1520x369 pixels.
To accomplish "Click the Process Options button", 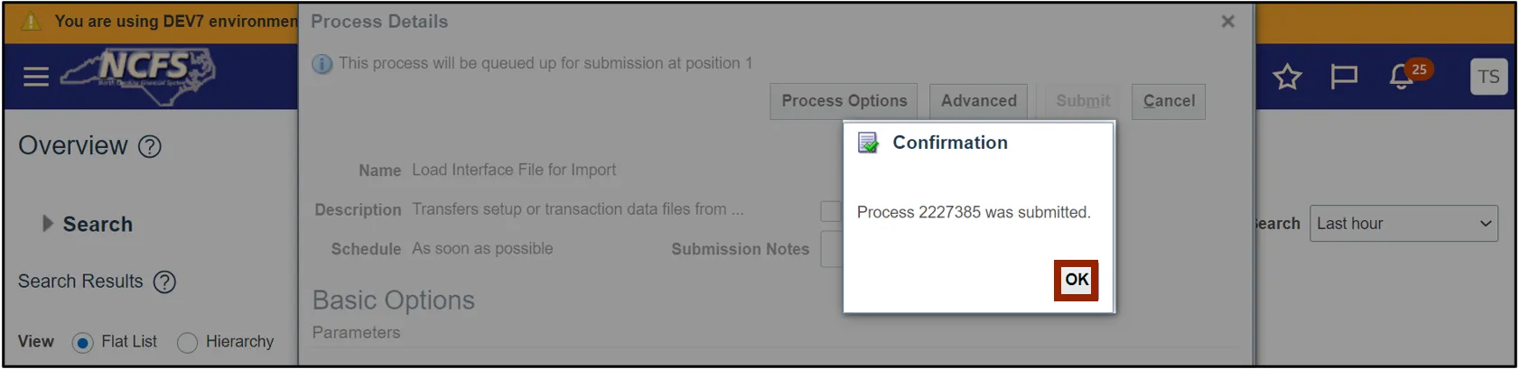I will click(844, 101).
